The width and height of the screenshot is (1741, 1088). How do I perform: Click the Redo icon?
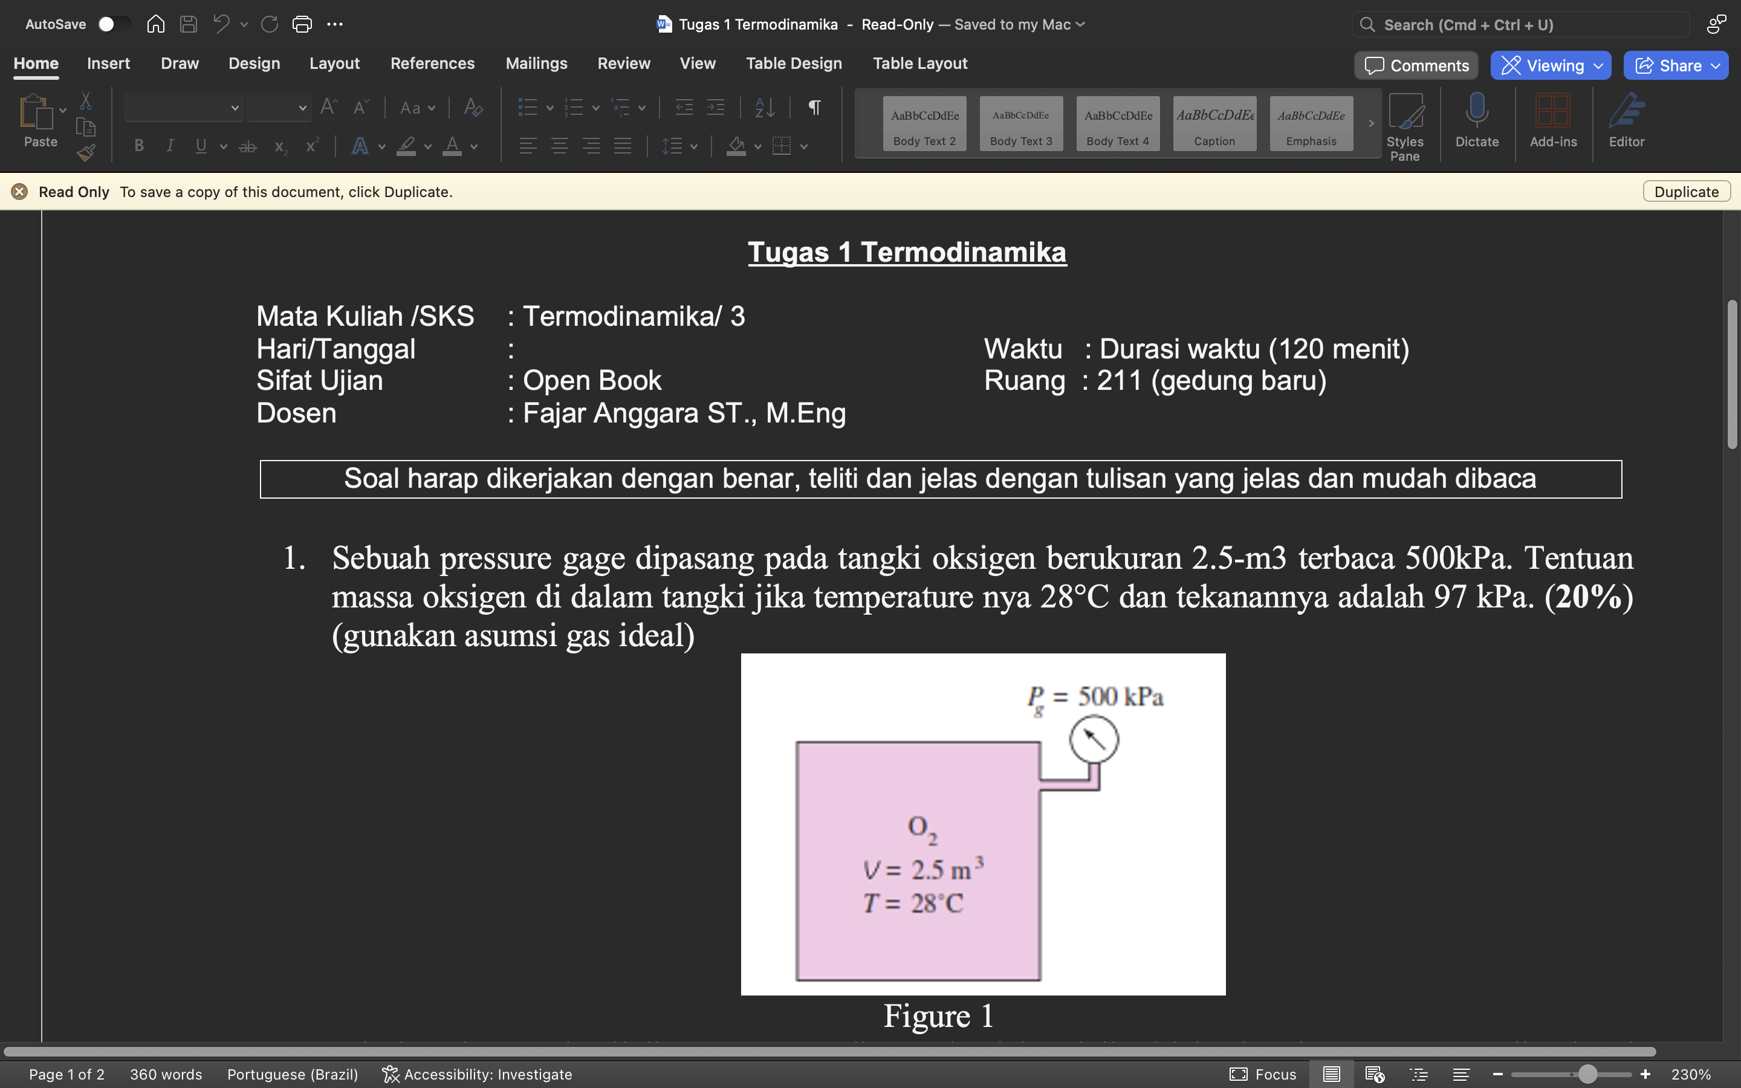[269, 24]
